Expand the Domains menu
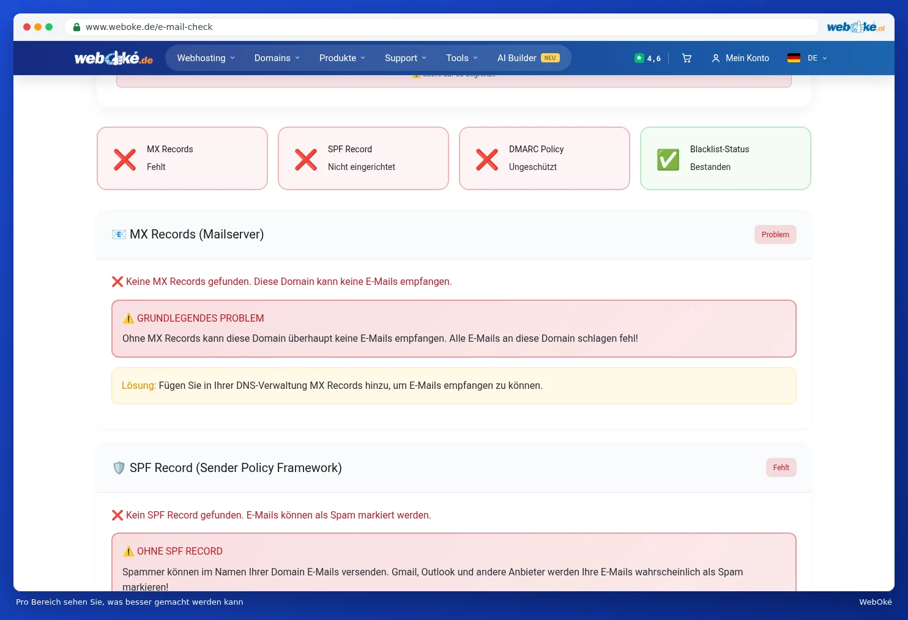 (x=277, y=58)
